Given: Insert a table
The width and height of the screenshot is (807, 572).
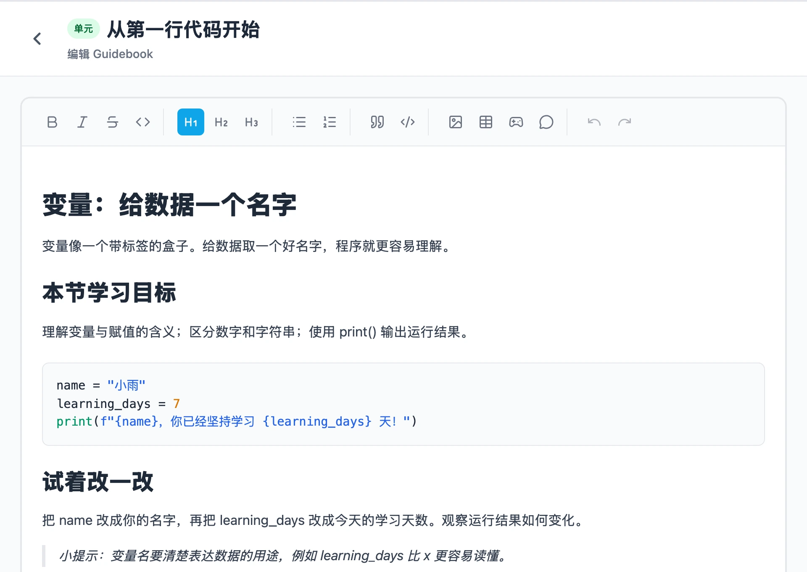Looking at the screenshot, I should coord(486,122).
